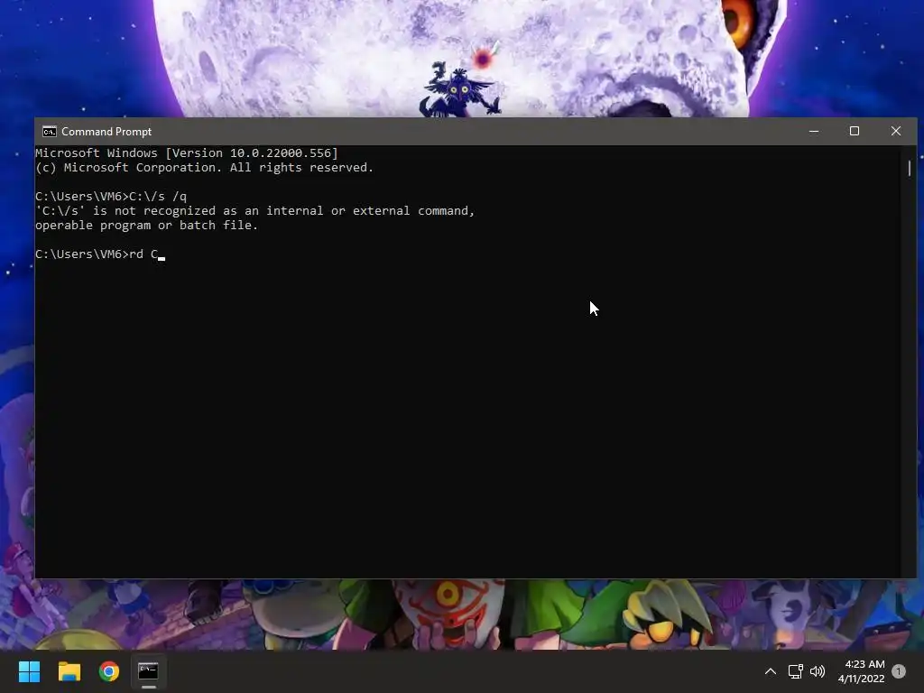Click the "is not recognized" error line
Image resolution: width=924 pixels, height=693 pixels.
pos(255,210)
